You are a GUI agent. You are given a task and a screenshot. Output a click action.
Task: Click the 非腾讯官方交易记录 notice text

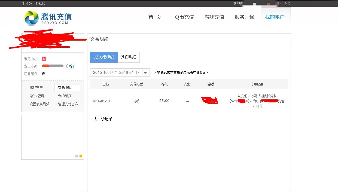click(182, 72)
